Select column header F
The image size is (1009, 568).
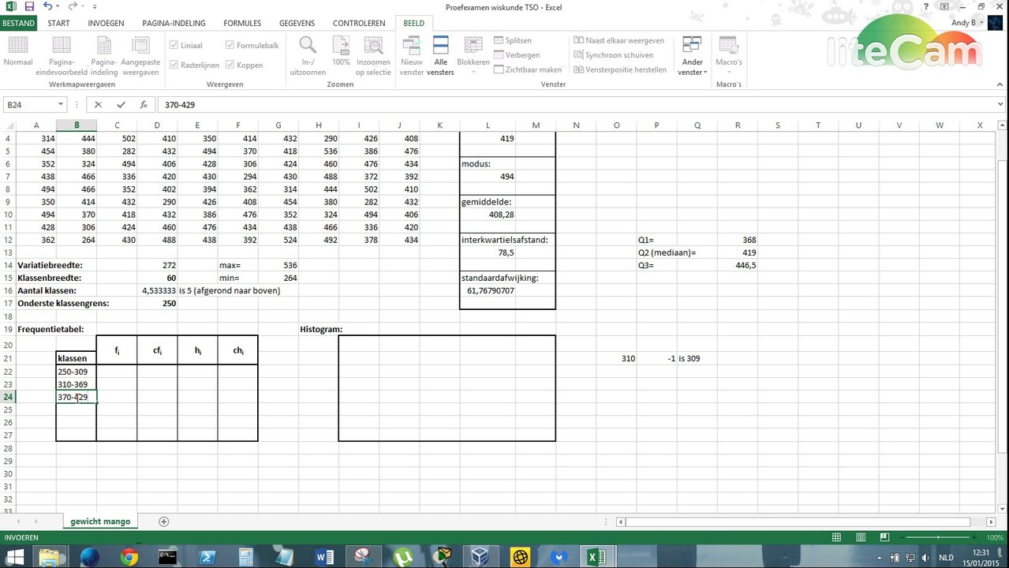point(237,125)
